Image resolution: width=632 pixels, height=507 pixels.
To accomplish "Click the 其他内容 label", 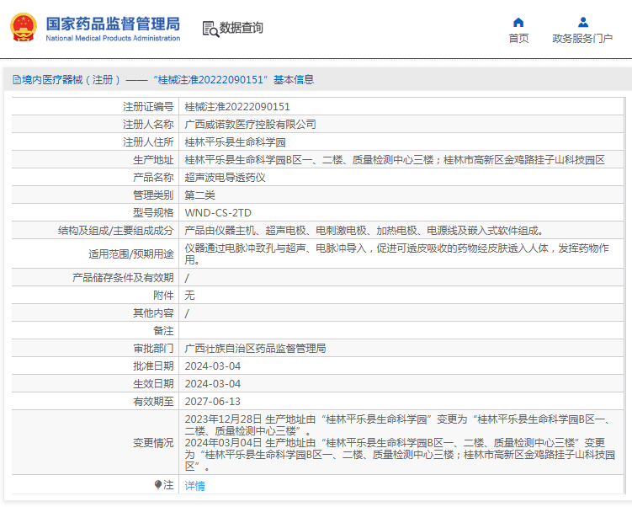I will [153, 313].
